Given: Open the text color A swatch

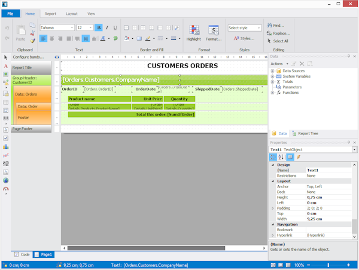Looking at the screenshot, I should 103,38.
